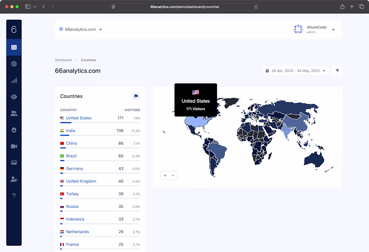Click the credit card icon in sidebar
Image resolution: width=369 pixels, height=252 pixels.
14,163
